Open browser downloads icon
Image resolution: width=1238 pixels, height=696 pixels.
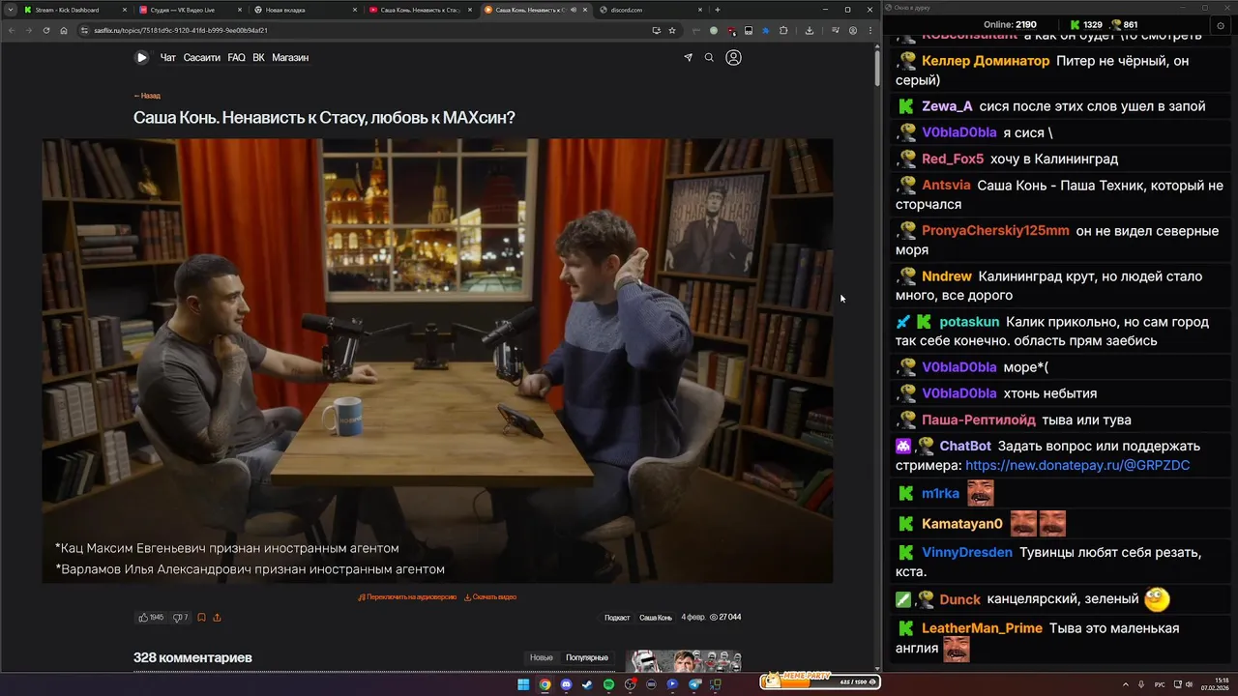[810, 30]
